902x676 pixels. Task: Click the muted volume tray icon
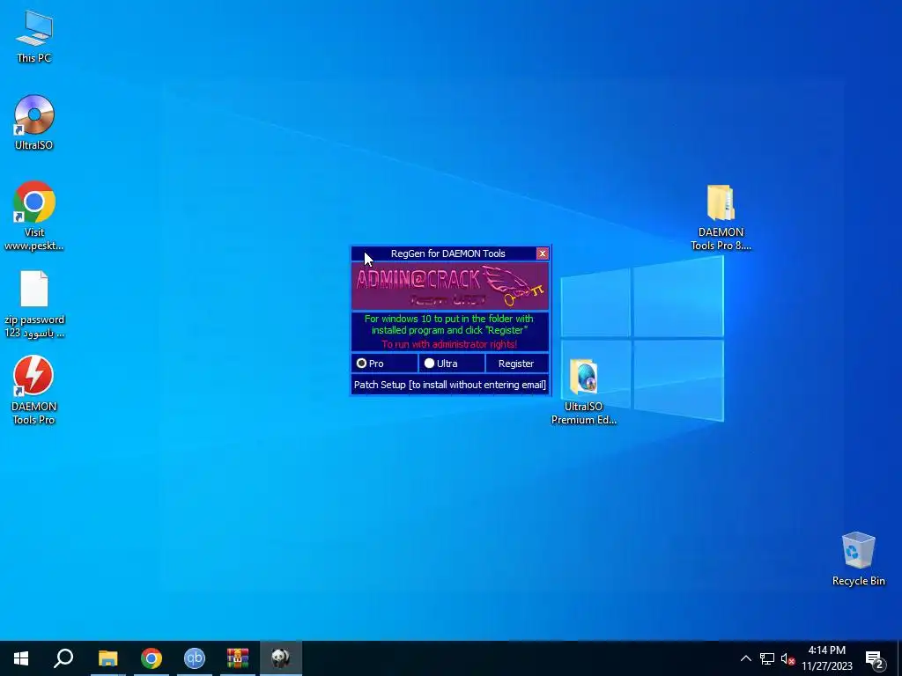pyautogui.click(x=787, y=658)
